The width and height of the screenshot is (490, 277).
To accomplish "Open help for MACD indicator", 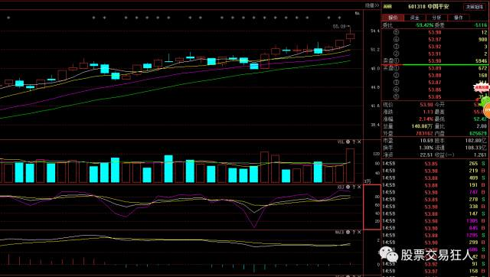I will (354, 232).
